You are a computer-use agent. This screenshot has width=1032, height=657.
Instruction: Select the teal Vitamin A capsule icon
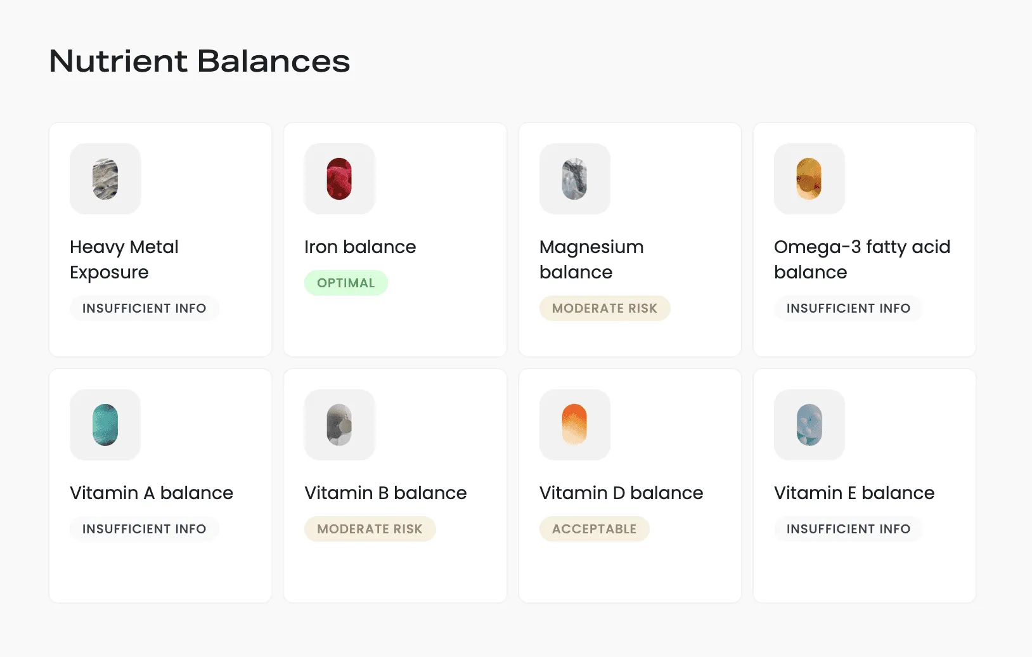[x=105, y=425]
